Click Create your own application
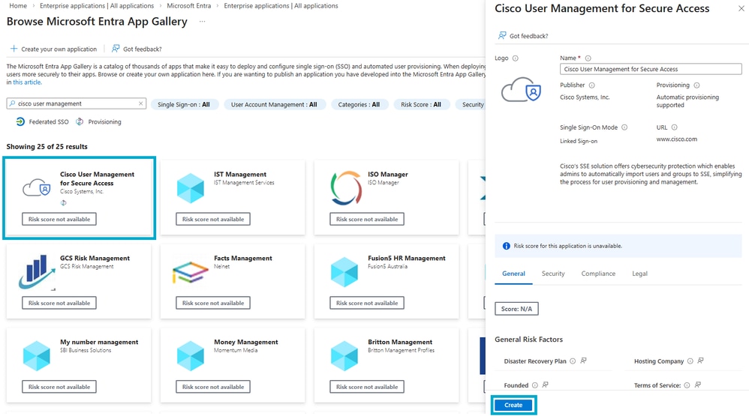Viewport: 749px width, 416px height. [53, 49]
